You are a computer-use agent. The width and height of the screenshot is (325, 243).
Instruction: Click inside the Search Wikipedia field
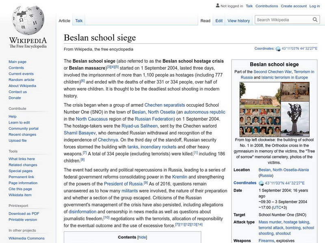click(x=283, y=20)
